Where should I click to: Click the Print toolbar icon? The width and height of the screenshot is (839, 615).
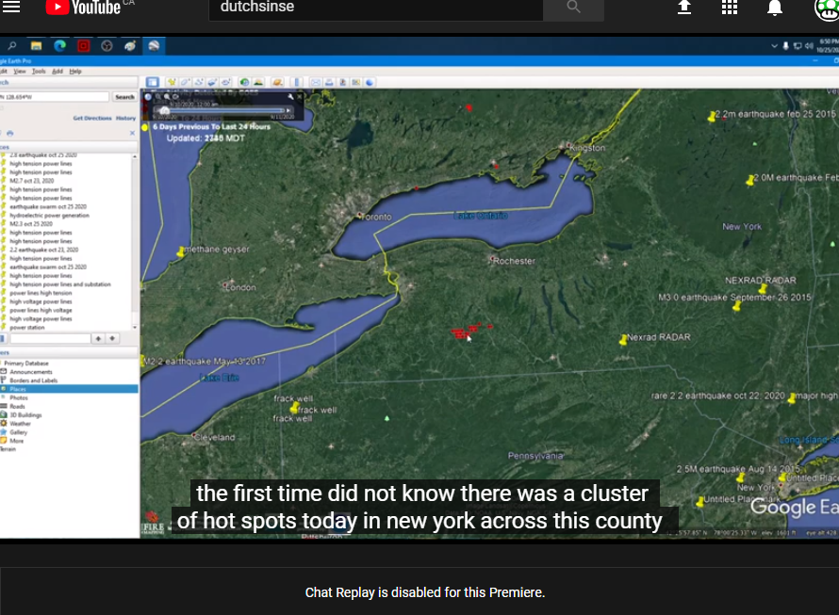pos(329,82)
